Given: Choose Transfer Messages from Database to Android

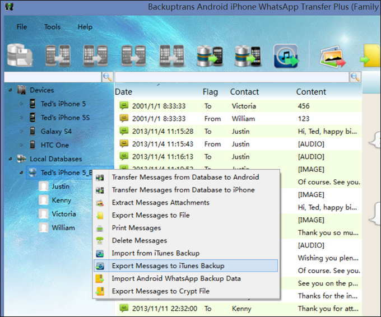Looking at the screenshot, I should [x=185, y=177].
